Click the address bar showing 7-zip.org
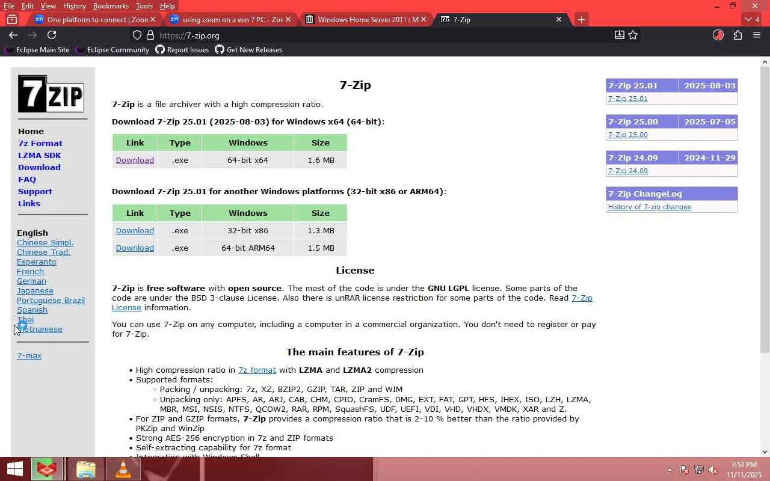 pyautogui.click(x=379, y=35)
